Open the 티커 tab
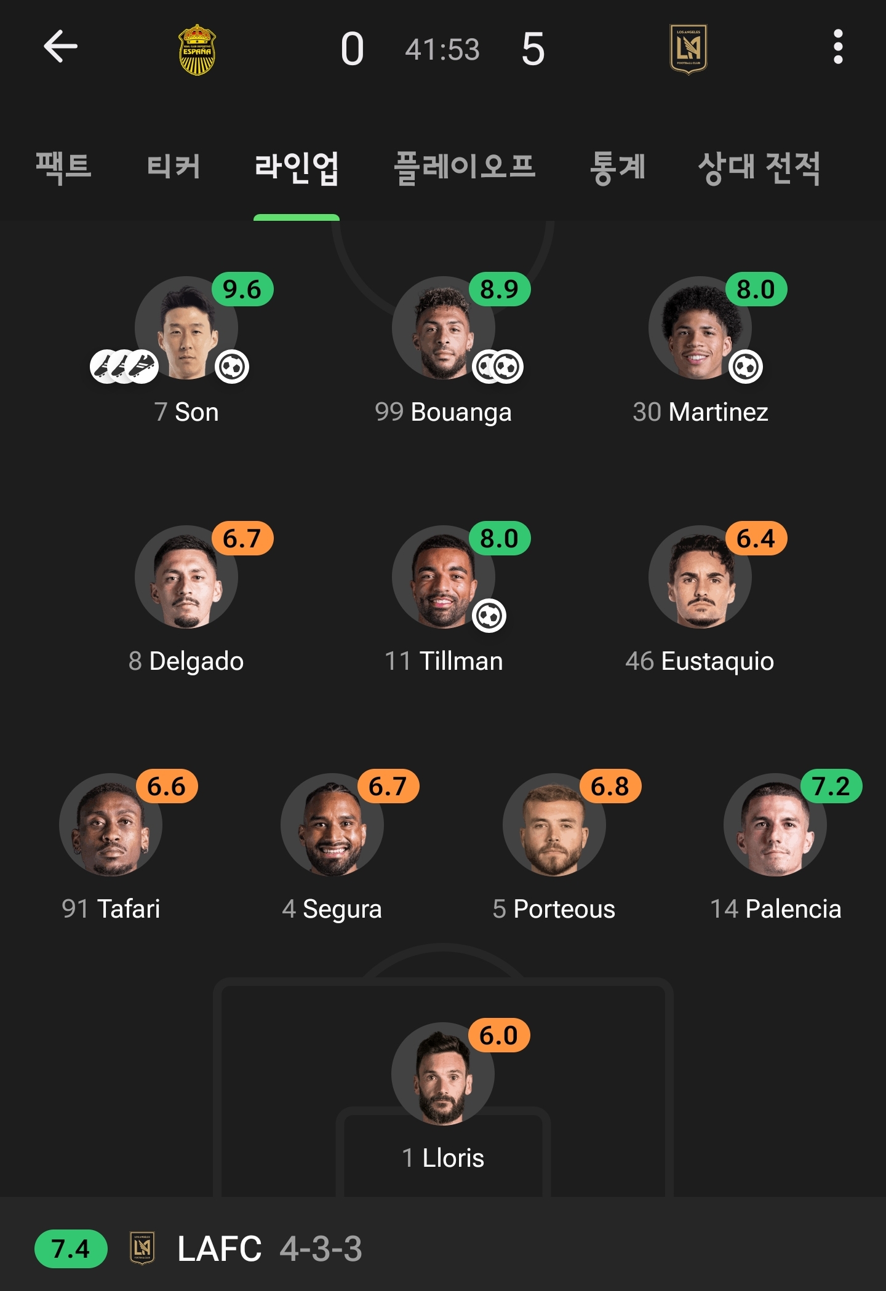 pos(174,167)
